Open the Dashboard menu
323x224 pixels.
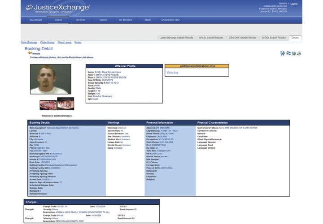point(36,20)
